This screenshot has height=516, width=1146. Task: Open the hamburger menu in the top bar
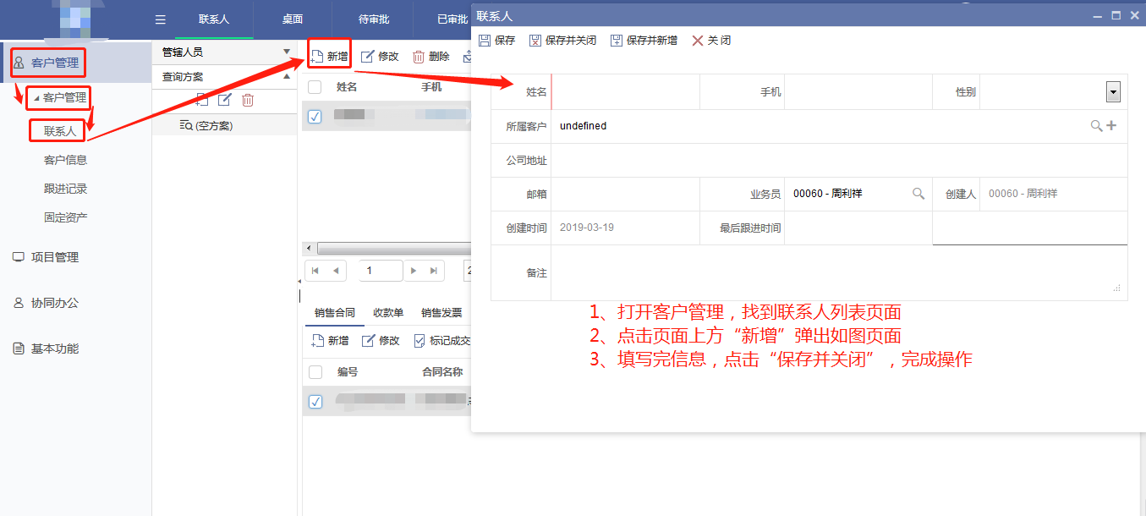pyautogui.click(x=161, y=19)
